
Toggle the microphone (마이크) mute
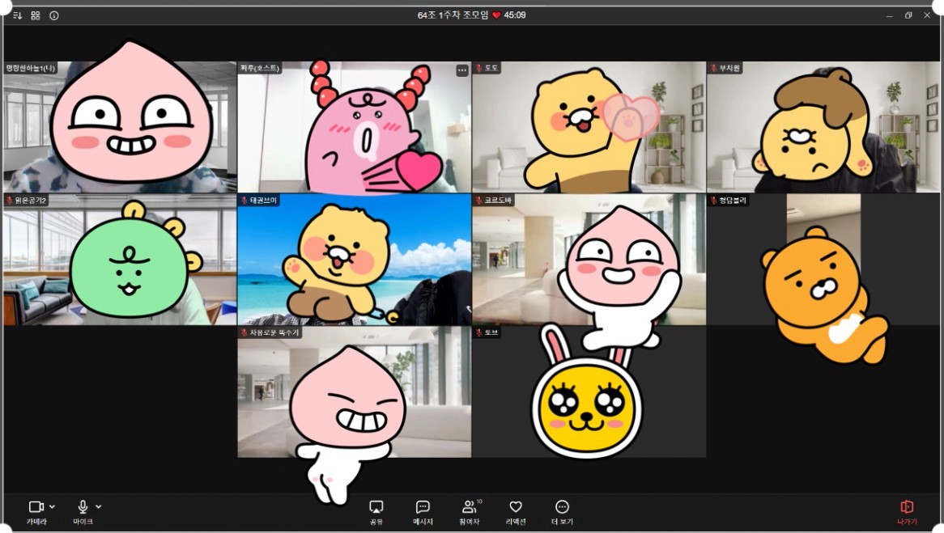point(83,507)
